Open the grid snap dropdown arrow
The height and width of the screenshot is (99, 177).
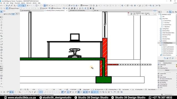(x=30, y=5)
